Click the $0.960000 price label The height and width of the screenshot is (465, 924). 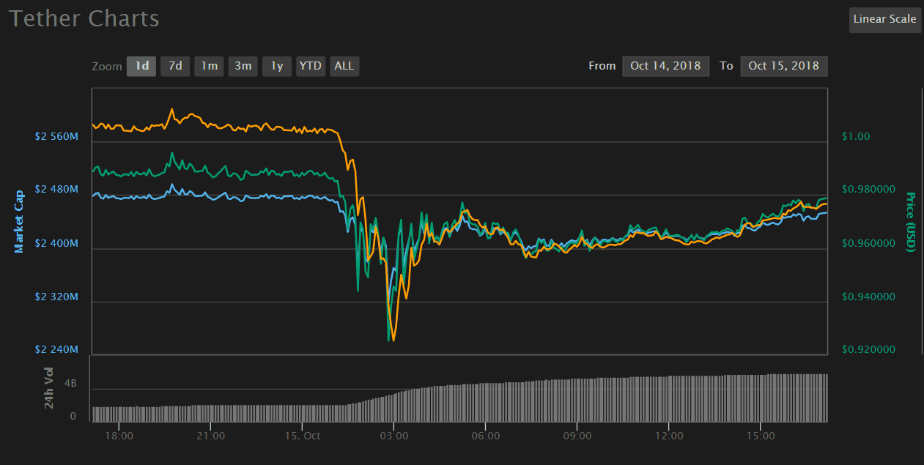click(868, 243)
